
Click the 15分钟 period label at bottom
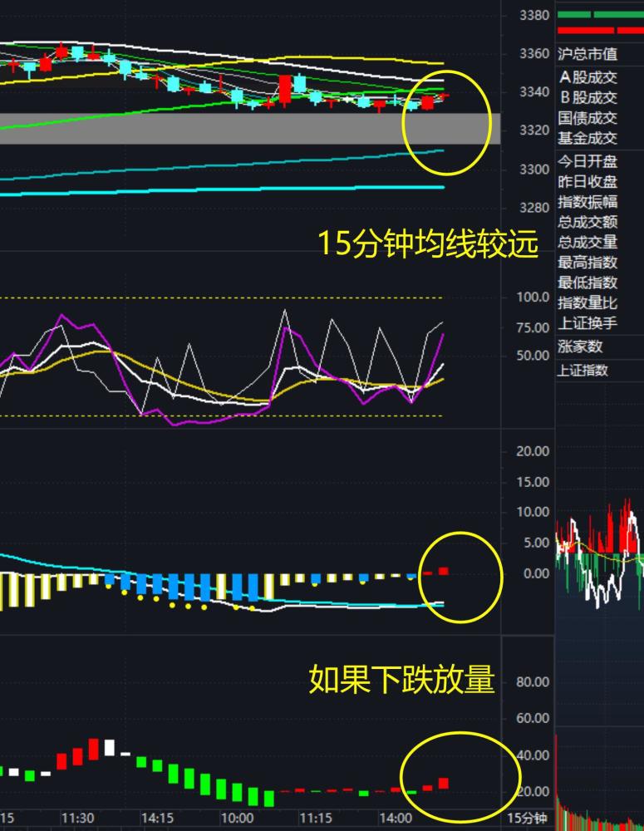tap(527, 818)
